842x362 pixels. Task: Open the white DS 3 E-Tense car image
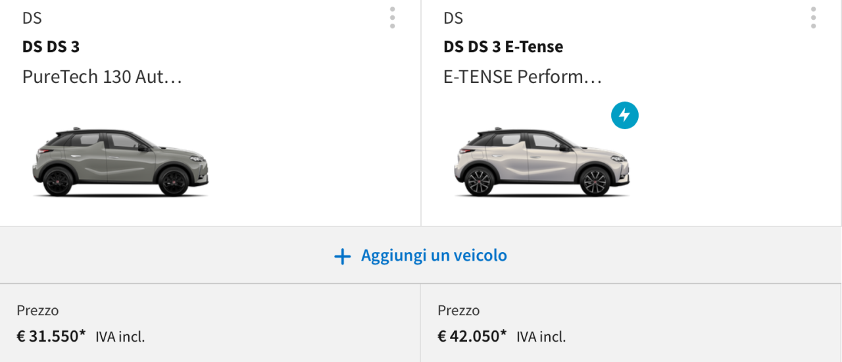(x=541, y=162)
